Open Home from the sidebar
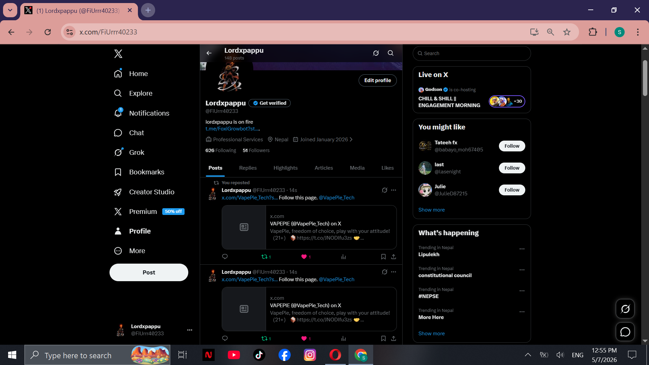Screen dimensions: 649x365 tap(131, 74)
